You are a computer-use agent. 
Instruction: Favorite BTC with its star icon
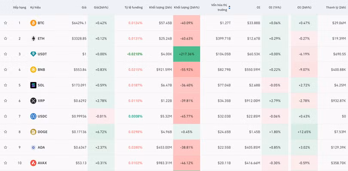click(6, 23)
